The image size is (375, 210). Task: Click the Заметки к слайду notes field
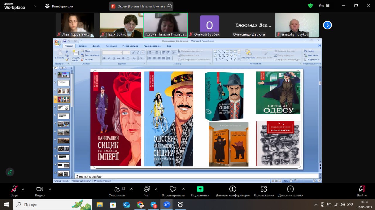coord(196,176)
